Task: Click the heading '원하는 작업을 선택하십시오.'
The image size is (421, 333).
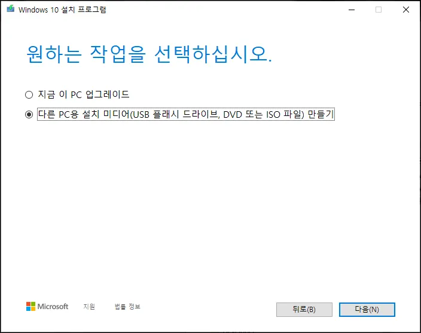Action: tap(150, 54)
